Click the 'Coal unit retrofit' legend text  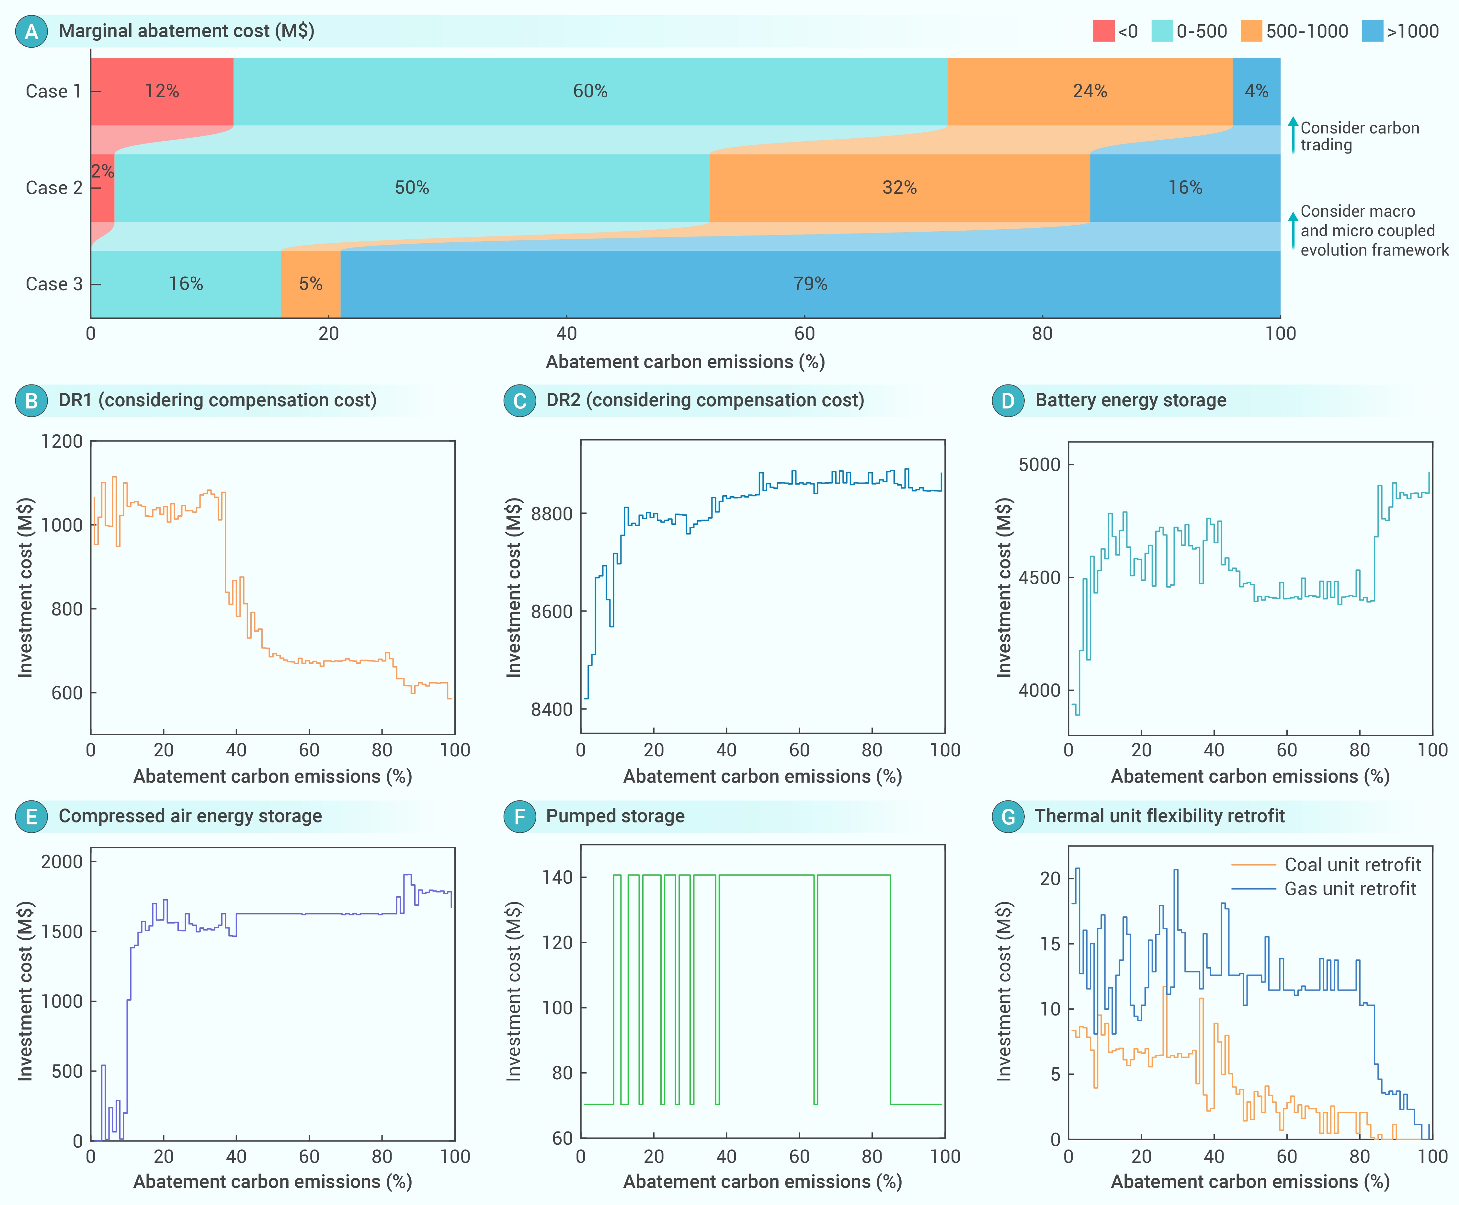pos(1353,865)
